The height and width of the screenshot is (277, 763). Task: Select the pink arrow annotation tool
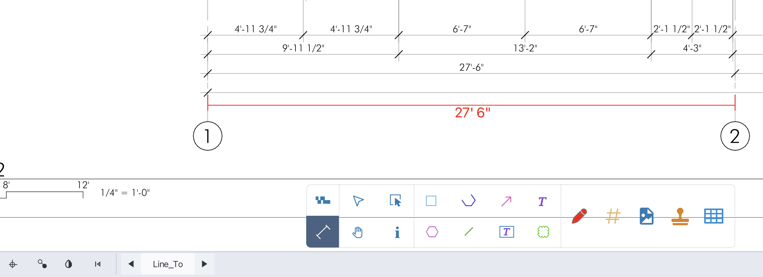tap(506, 201)
